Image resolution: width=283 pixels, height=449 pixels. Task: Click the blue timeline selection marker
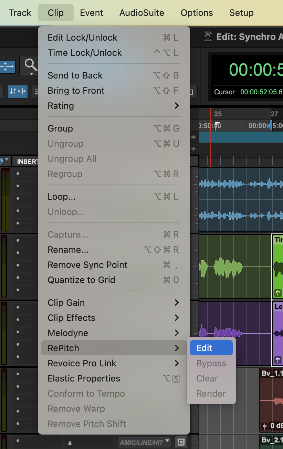271,125
